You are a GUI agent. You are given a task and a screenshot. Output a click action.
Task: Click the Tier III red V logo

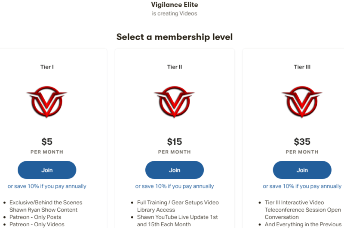click(x=302, y=102)
